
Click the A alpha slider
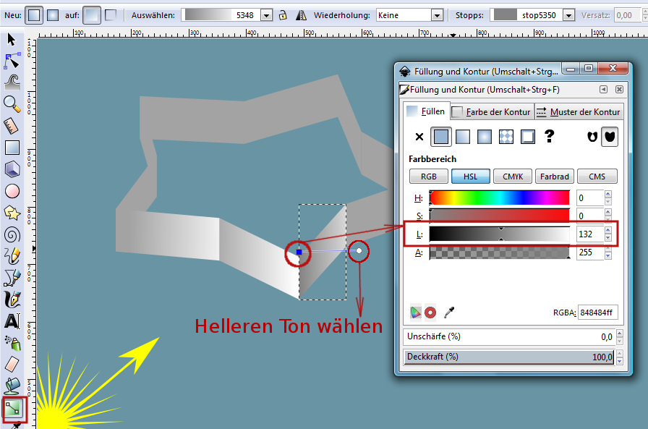click(499, 252)
